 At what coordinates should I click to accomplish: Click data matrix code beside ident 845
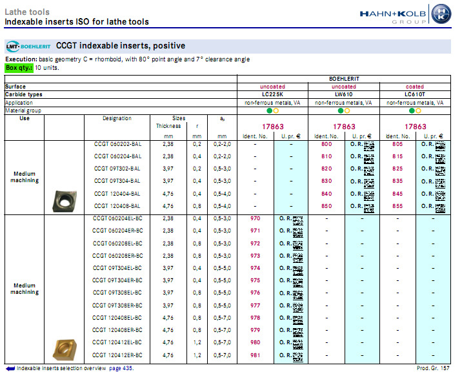click(x=440, y=196)
